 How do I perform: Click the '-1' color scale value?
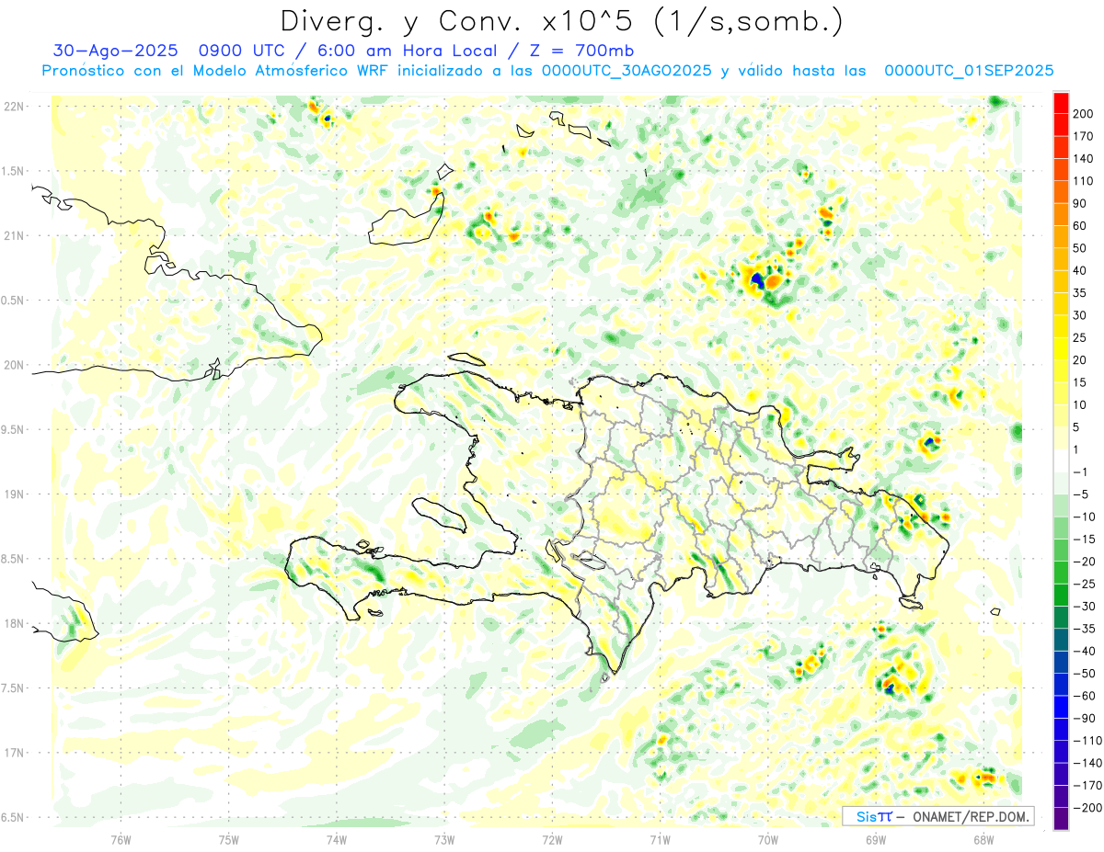point(1081,471)
